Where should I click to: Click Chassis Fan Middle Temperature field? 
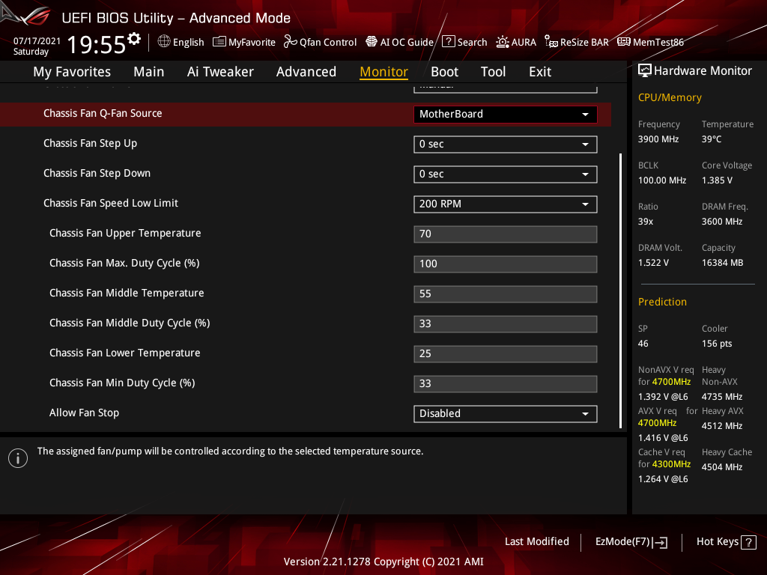tap(506, 293)
